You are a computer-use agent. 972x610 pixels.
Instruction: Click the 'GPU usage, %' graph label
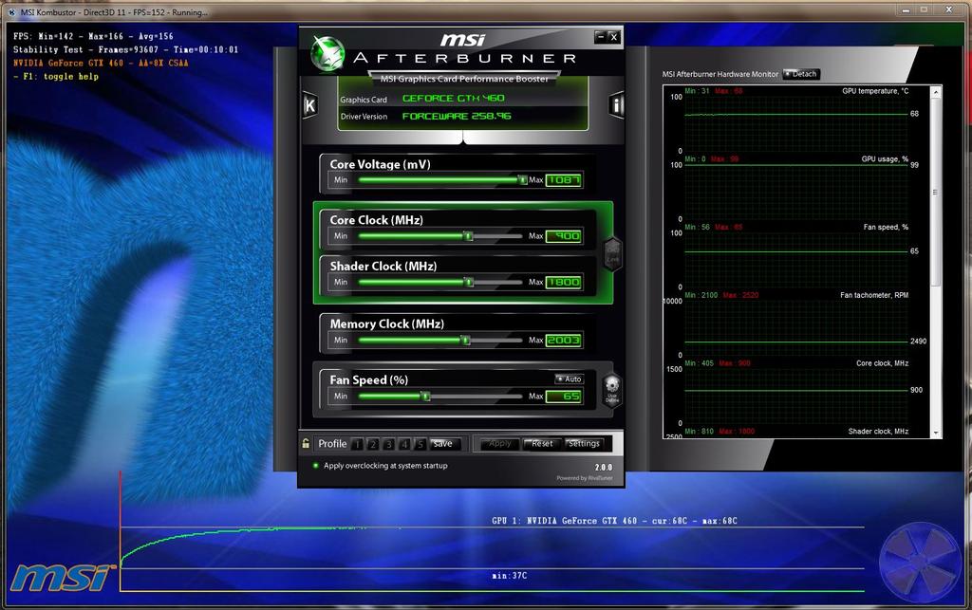click(885, 159)
